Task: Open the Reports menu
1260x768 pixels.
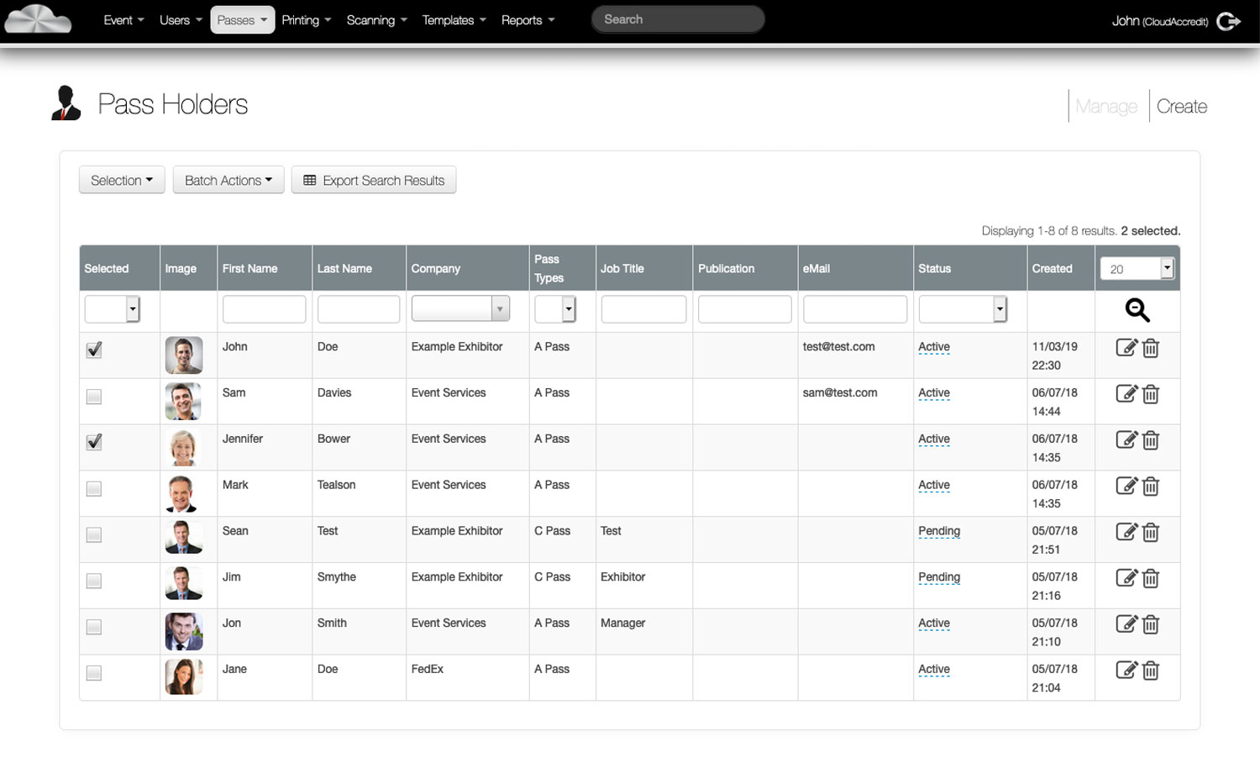Action: pyautogui.click(x=528, y=20)
